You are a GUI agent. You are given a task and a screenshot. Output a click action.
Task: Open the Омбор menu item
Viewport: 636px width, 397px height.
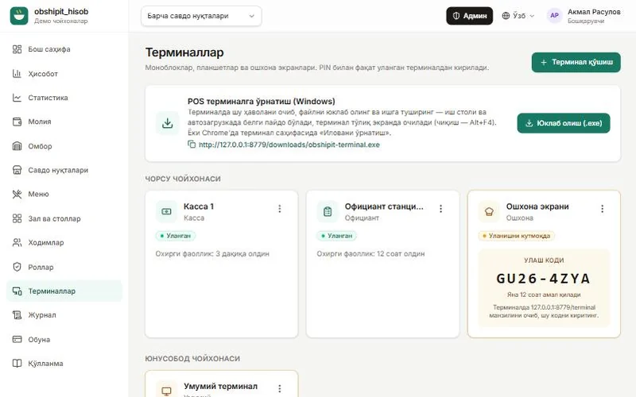pos(64,146)
